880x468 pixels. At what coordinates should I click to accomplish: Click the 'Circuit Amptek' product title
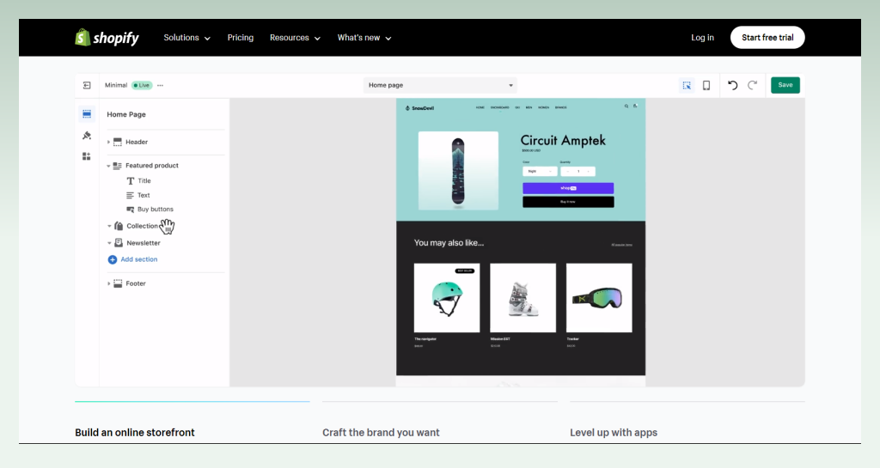click(563, 140)
